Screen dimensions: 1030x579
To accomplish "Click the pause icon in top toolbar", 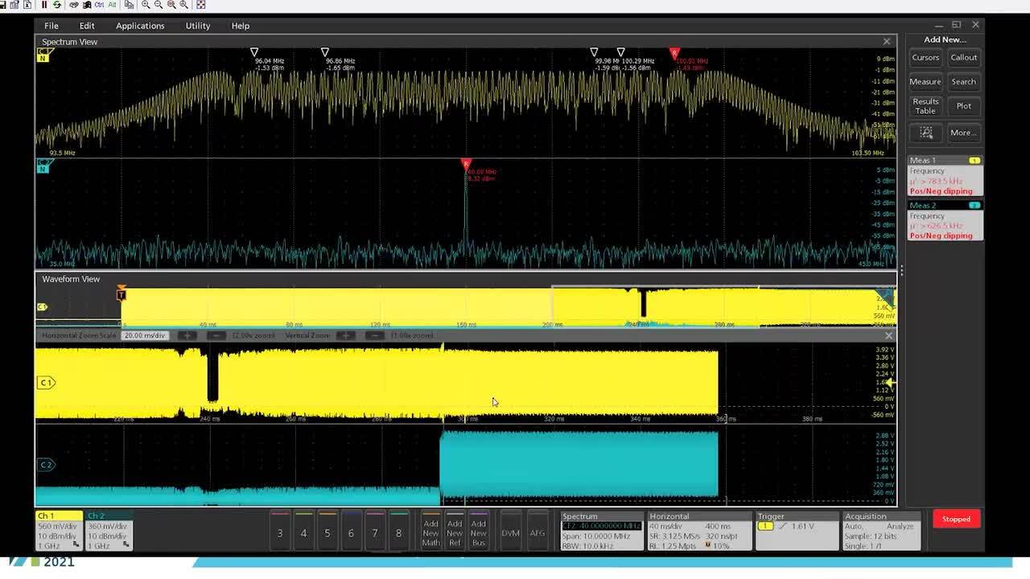I will pyautogui.click(x=44, y=5).
